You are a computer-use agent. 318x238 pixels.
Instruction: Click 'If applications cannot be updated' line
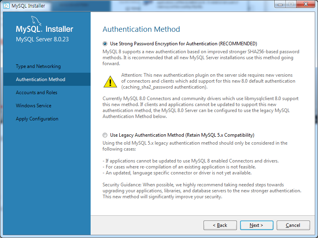click(191, 161)
